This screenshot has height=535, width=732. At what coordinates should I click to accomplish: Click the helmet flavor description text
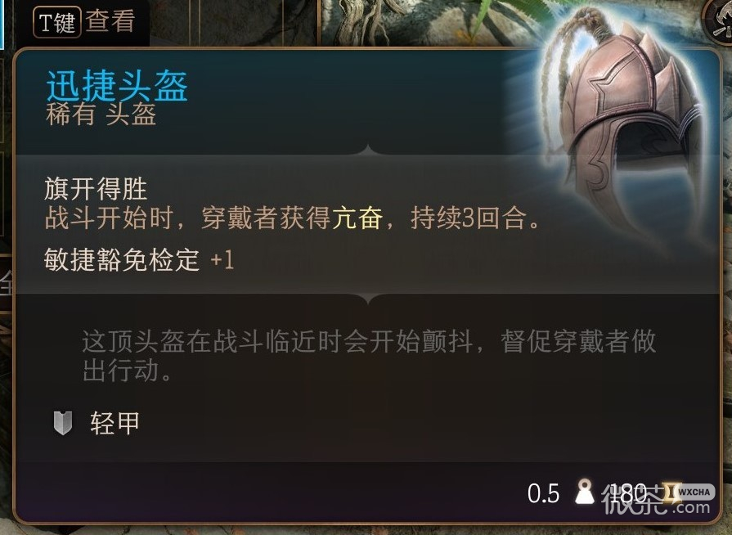pos(369,356)
